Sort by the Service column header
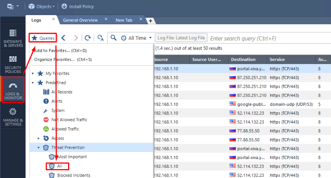This screenshot has width=331, height=178. [291, 59]
